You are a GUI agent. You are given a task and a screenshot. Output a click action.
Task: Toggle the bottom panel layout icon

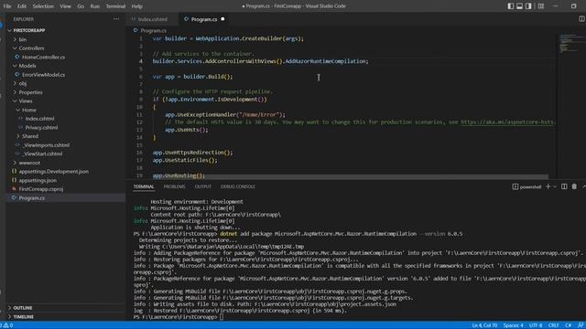519,6
